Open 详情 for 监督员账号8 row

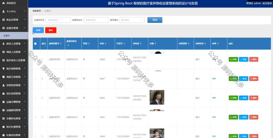pyautogui.click(x=233, y=59)
